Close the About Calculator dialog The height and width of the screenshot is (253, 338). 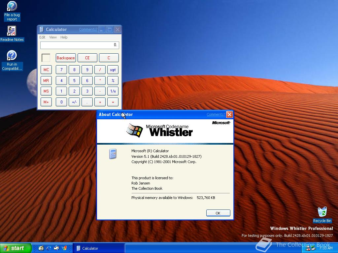click(229, 114)
